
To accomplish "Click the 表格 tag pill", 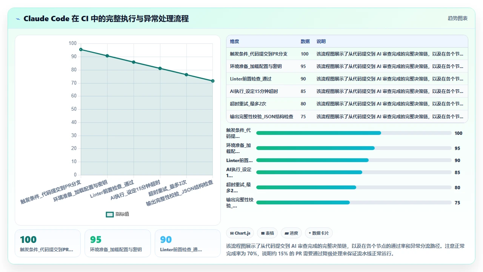I will coord(268,233).
